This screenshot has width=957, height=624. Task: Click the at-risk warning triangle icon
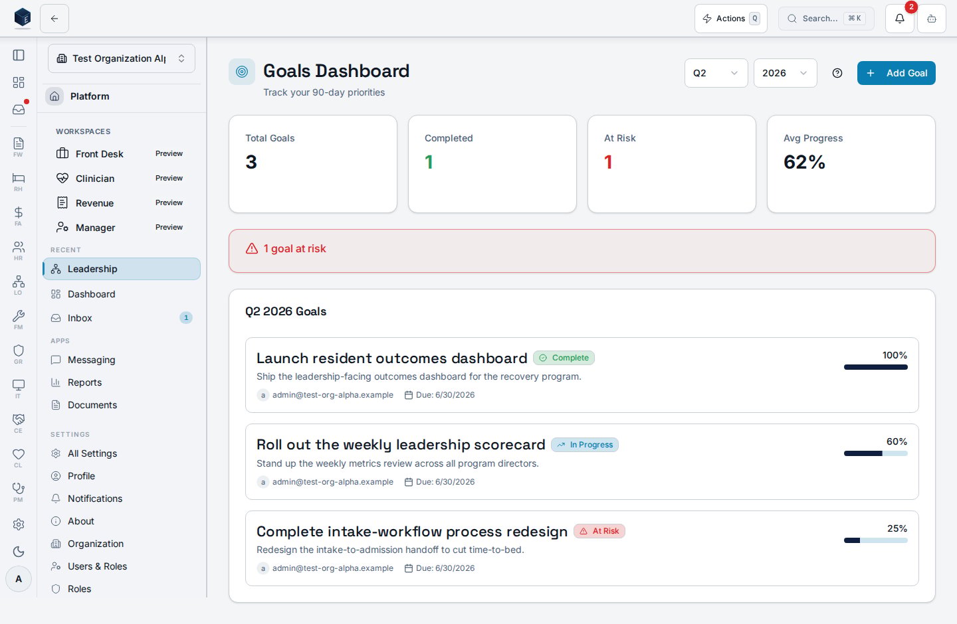252,248
